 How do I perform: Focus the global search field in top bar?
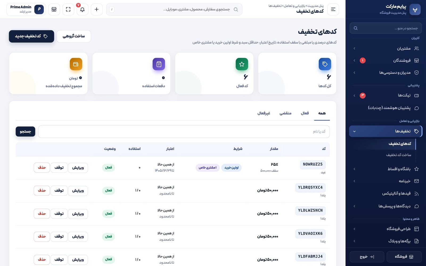pos(174,9)
